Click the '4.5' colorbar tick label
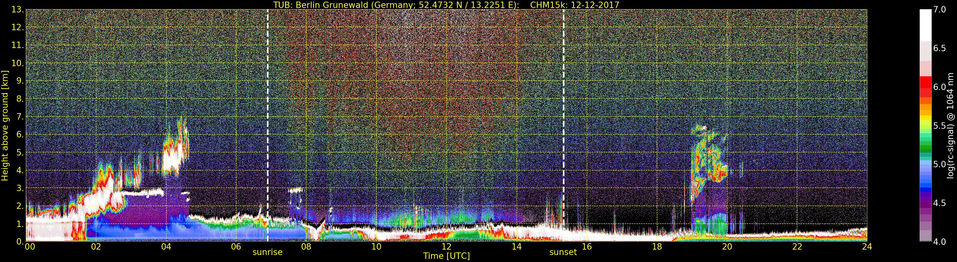 click(939, 203)
